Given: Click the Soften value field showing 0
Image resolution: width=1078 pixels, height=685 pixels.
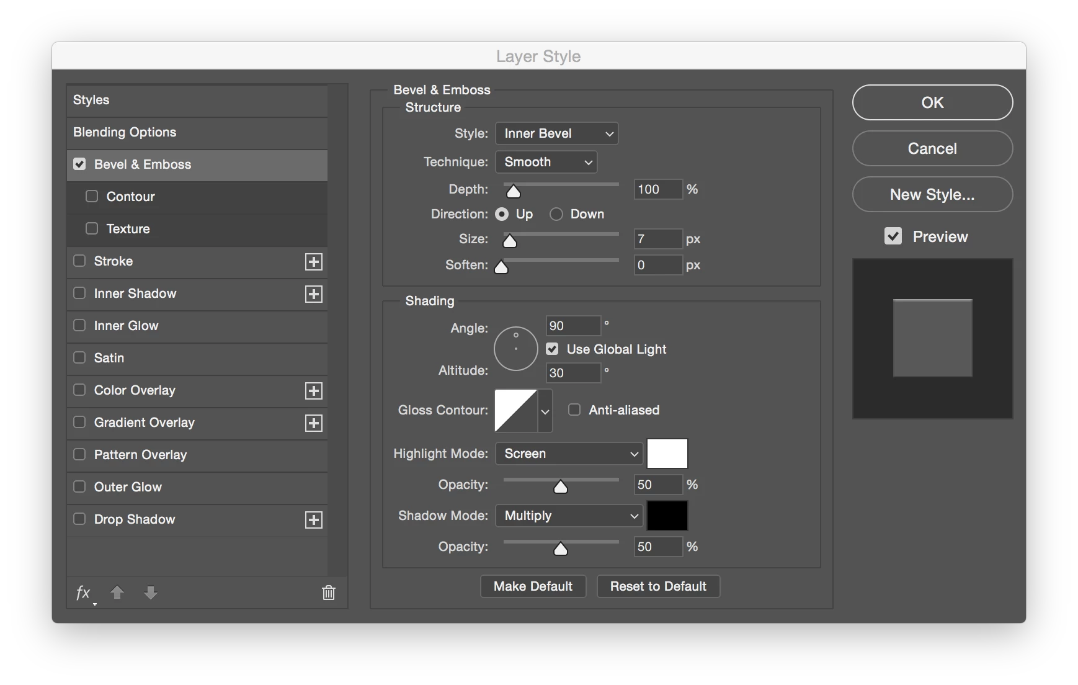Looking at the screenshot, I should pyautogui.click(x=658, y=265).
